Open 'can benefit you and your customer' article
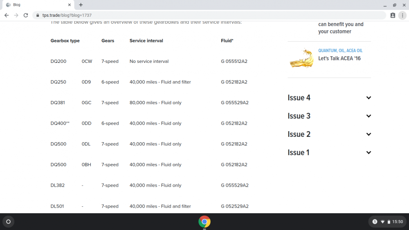Viewport: 409px width, 230px height. 341,28
